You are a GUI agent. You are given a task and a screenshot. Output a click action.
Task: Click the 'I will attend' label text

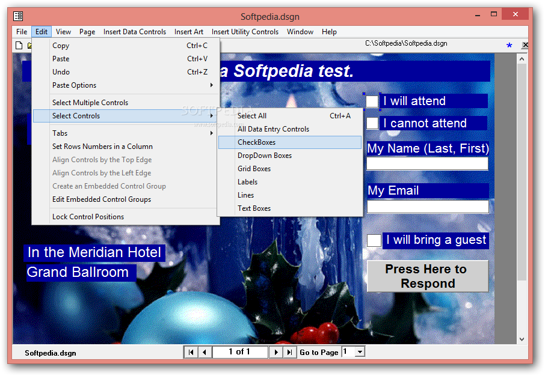click(433, 101)
